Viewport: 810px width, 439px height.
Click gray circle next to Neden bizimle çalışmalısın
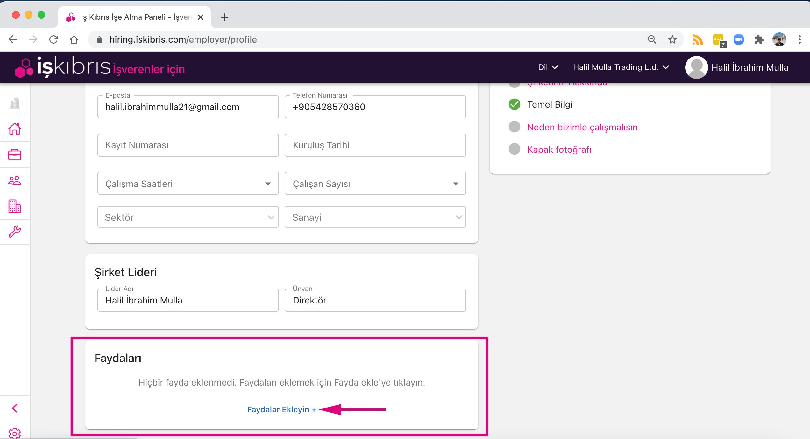514,127
